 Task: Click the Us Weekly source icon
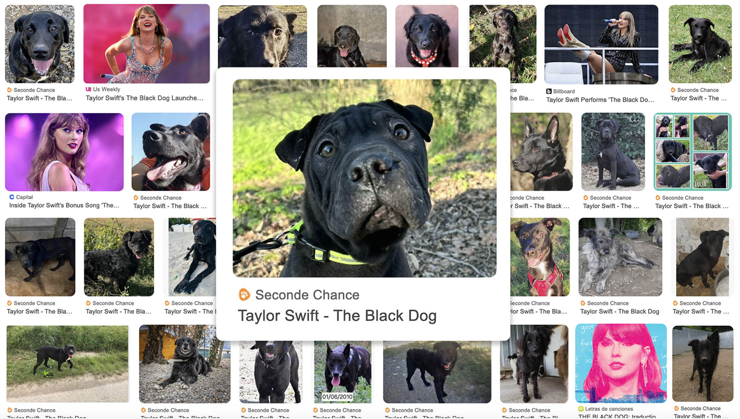tap(88, 89)
